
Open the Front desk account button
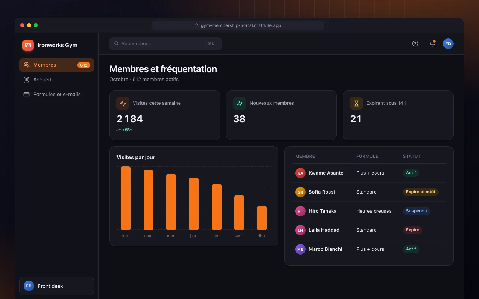point(57,286)
